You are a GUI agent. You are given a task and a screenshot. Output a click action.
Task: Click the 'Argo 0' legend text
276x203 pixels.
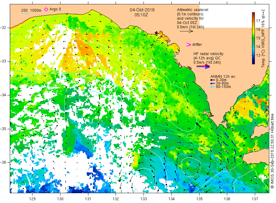(x=55, y=9)
